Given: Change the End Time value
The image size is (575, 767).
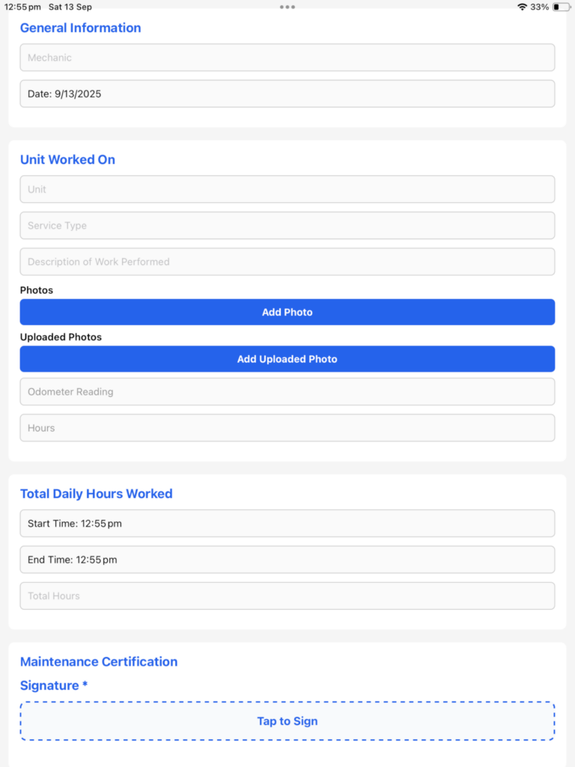Looking at the screenshot, I should pyautogui.click(x=287, y=560).
